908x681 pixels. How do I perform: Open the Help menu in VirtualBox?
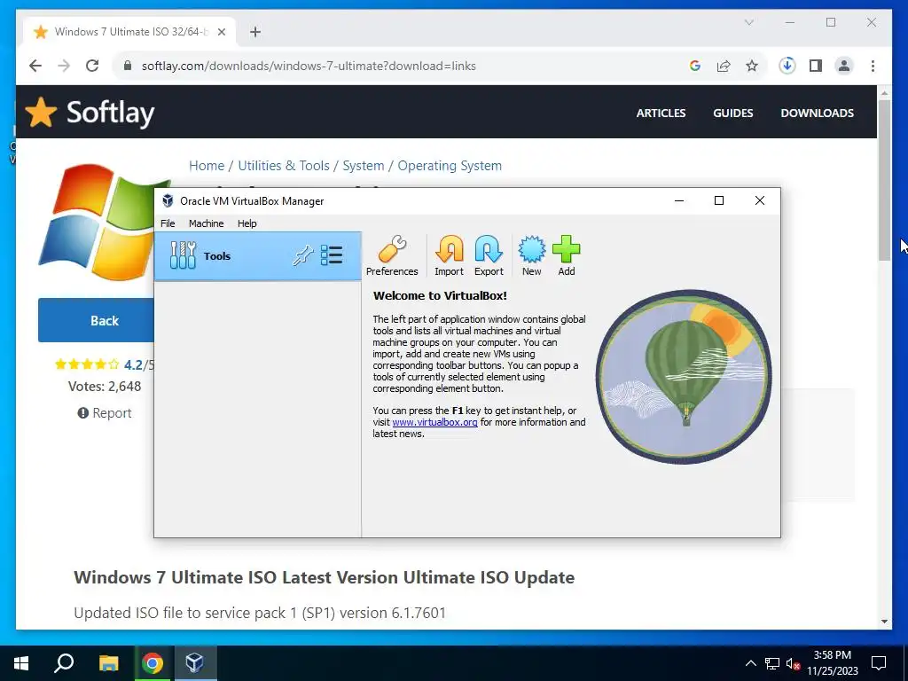247,223
